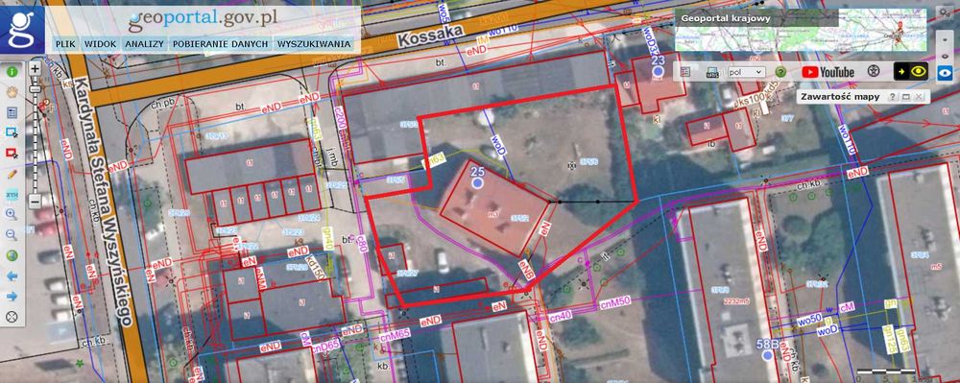Viewport: 960px width, 383px height.
Task: Select the hand Pan tool
Action: (12, 92)
